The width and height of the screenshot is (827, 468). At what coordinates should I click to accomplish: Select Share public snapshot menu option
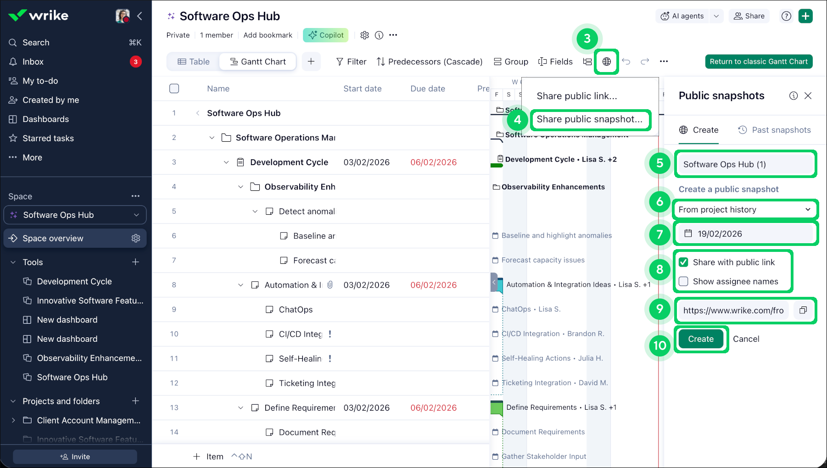point(589,119)
